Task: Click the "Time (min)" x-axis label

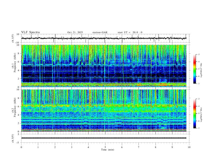Action: [x=108, y=150]
